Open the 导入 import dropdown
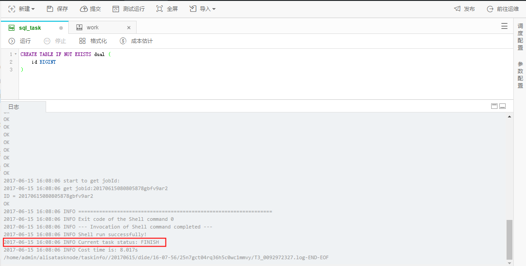This screenshot has width=526, height=266. click(202, 9)
